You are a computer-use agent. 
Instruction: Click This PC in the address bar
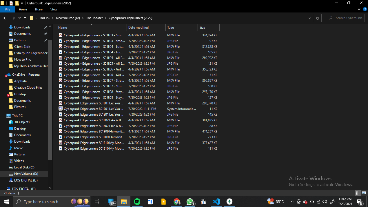pyautogui.click(x=44, y=18)
